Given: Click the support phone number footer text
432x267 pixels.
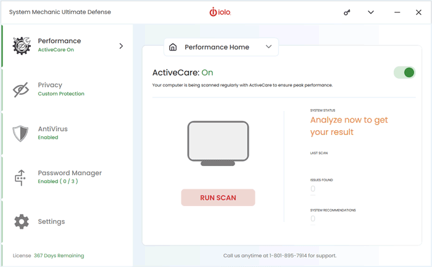Looking at the screenshot, I should point(280,256).
